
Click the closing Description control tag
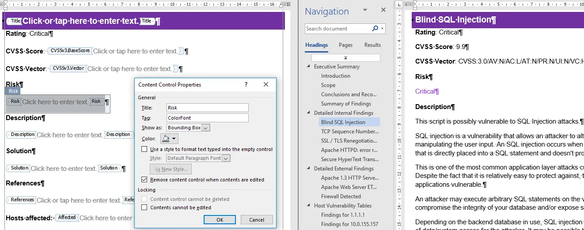pos(118,135)
